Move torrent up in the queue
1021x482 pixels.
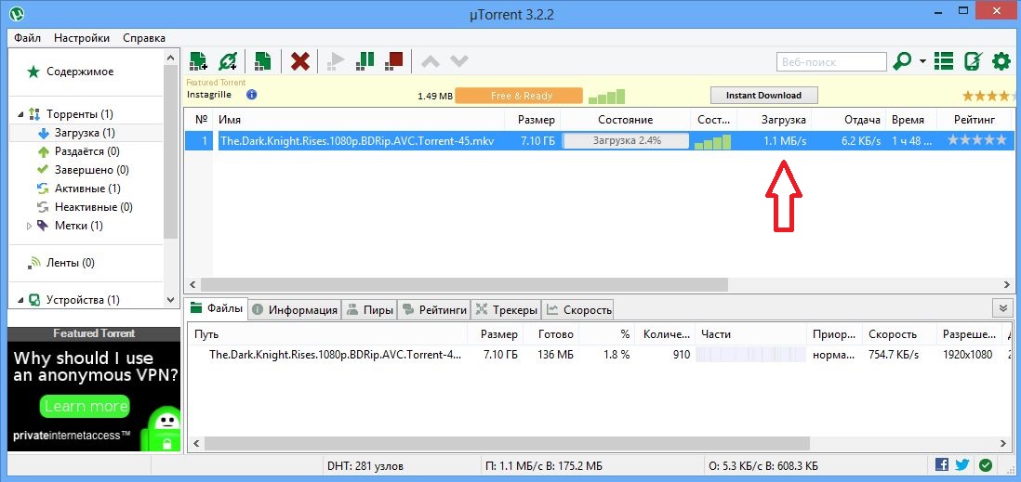[431, 62]
